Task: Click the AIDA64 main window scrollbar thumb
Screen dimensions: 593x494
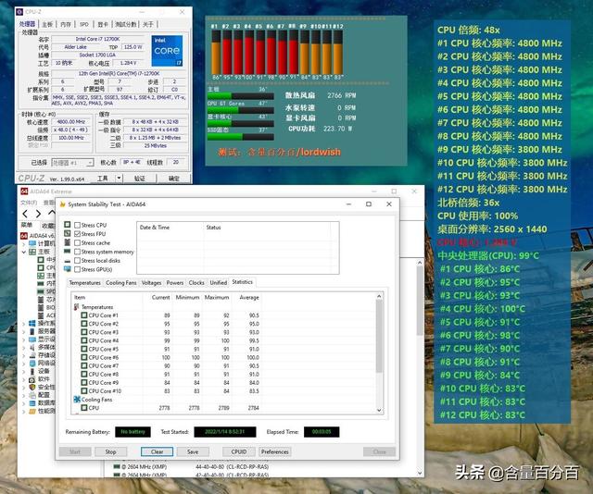Action: tap(420, 301)
